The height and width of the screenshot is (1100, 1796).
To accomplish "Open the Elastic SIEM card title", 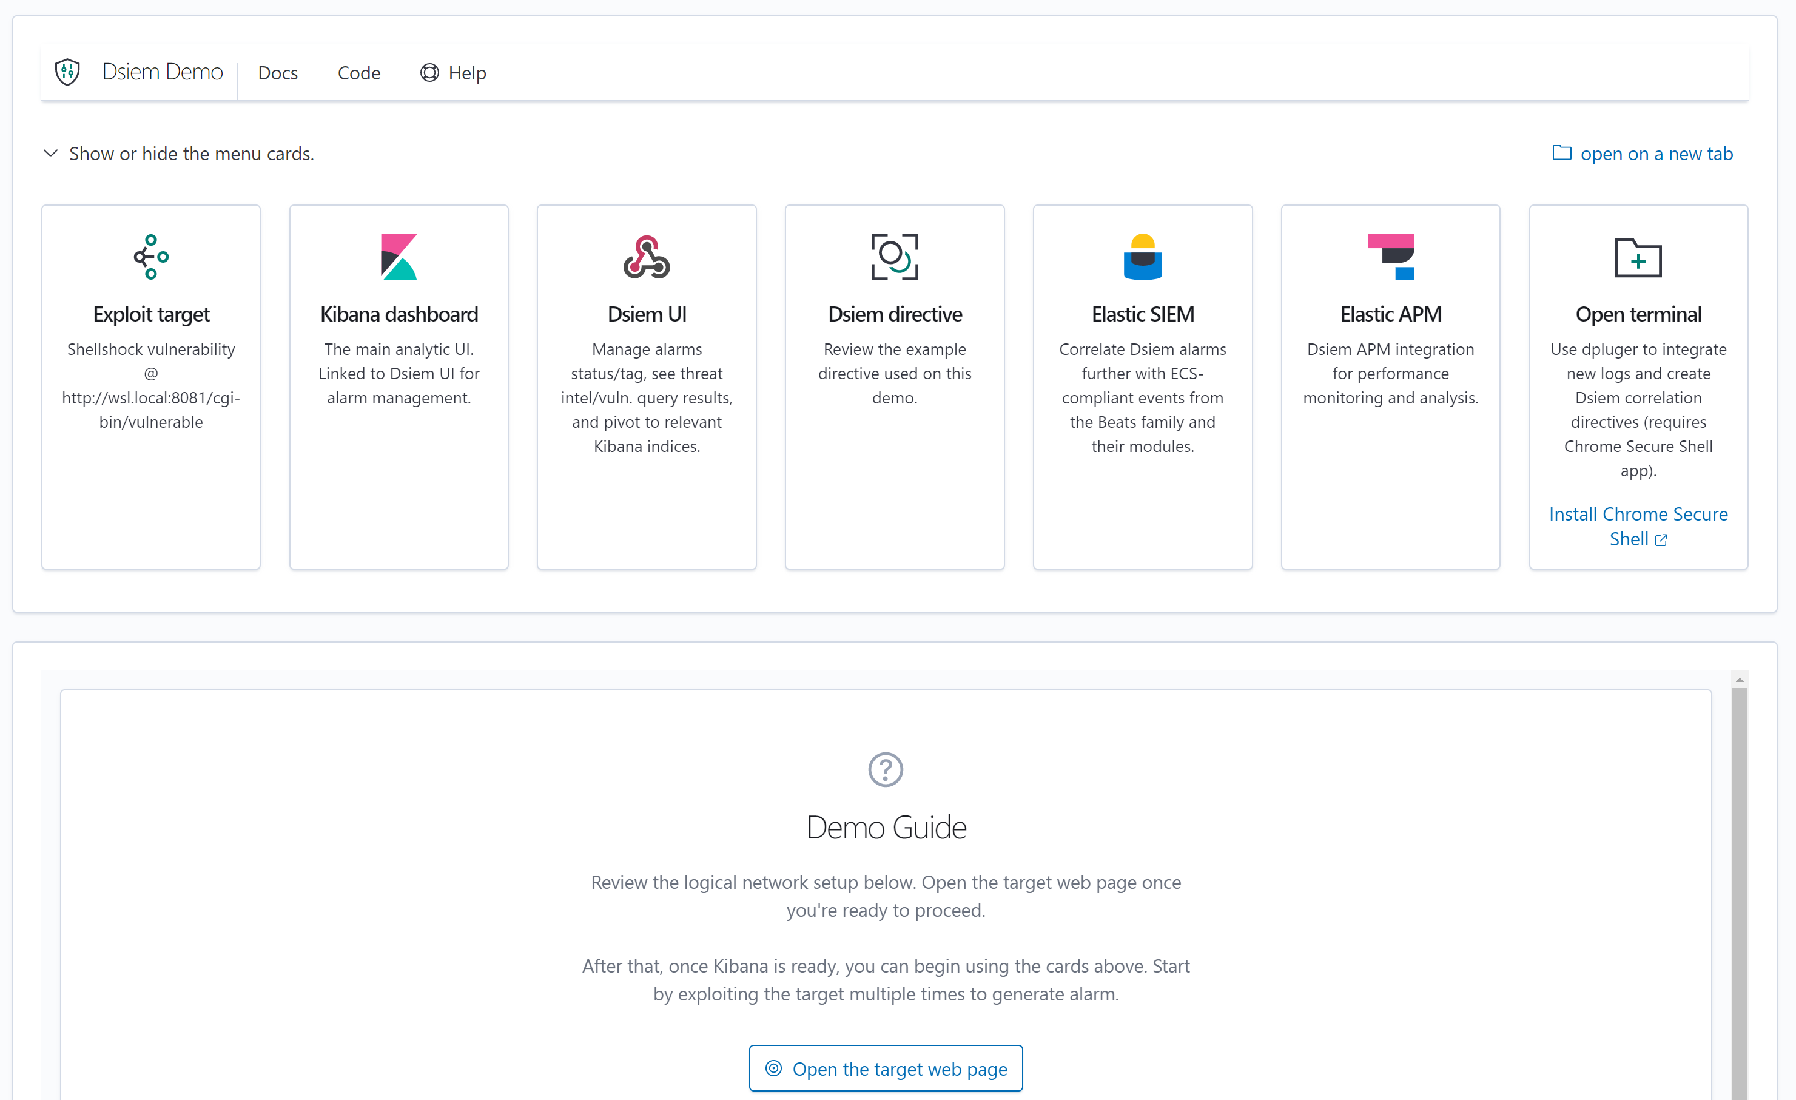I will [x=1142, y=314].
